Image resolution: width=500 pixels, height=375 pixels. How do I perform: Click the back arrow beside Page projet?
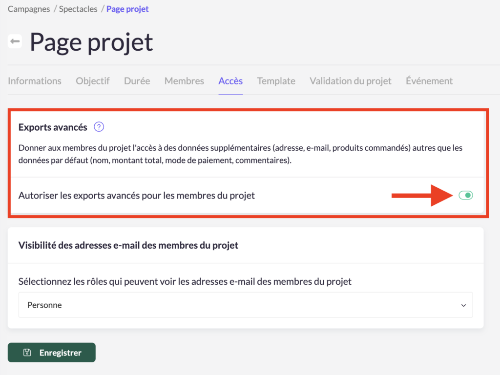tap(15, 41)
